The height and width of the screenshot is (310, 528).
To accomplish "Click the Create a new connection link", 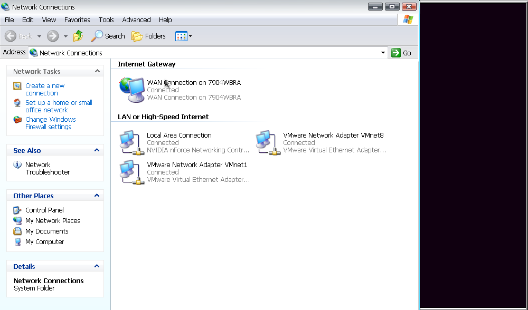I will (x=45, y=90).
